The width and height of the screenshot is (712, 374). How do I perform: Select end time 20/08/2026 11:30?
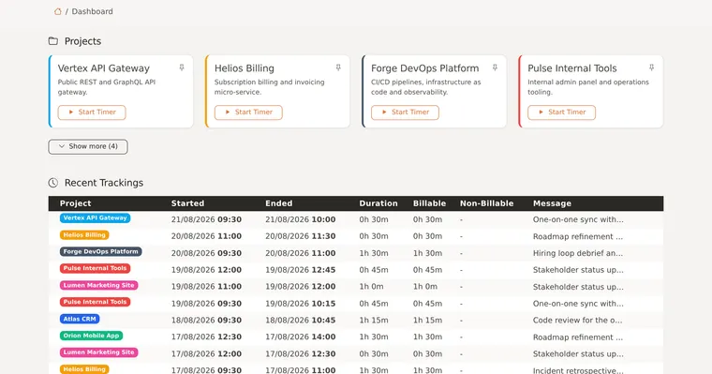coord(300,236)
